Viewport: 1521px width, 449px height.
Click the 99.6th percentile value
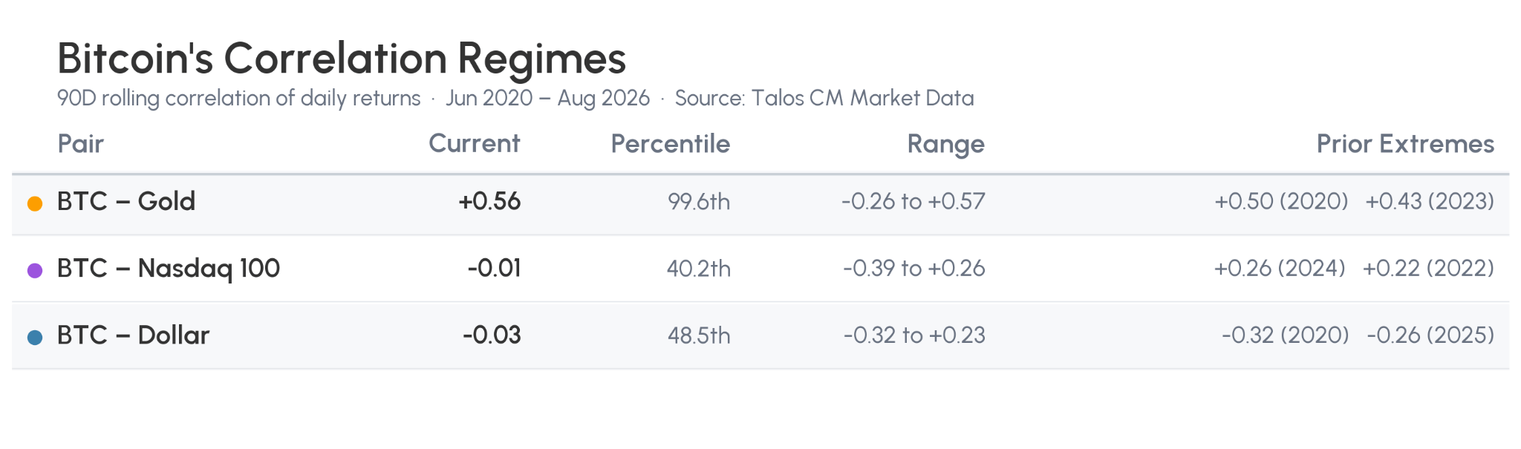[699, 202]
